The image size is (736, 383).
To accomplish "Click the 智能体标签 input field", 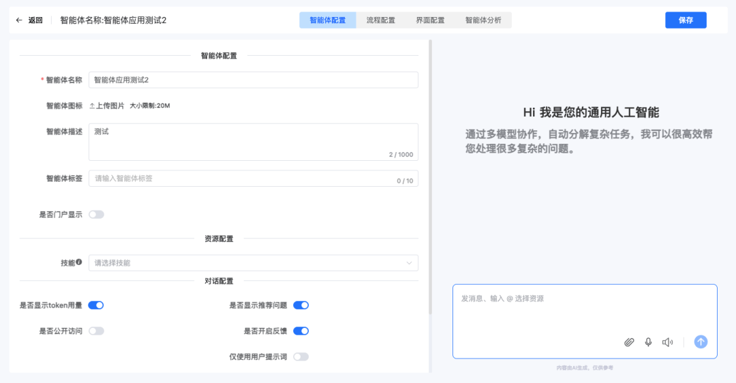I will (x=242, y=179).
